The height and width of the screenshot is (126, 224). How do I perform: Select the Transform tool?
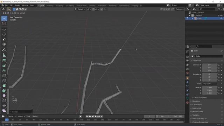(4, 44)
